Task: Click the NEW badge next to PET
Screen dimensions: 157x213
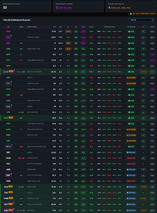Action: [x=11, y=204]
